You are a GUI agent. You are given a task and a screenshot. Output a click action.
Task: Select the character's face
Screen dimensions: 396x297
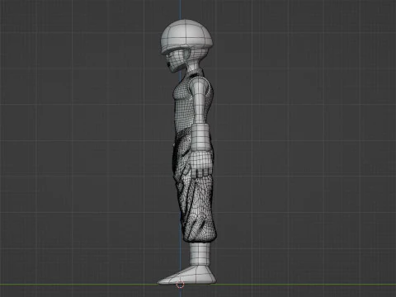click(175, 62)
